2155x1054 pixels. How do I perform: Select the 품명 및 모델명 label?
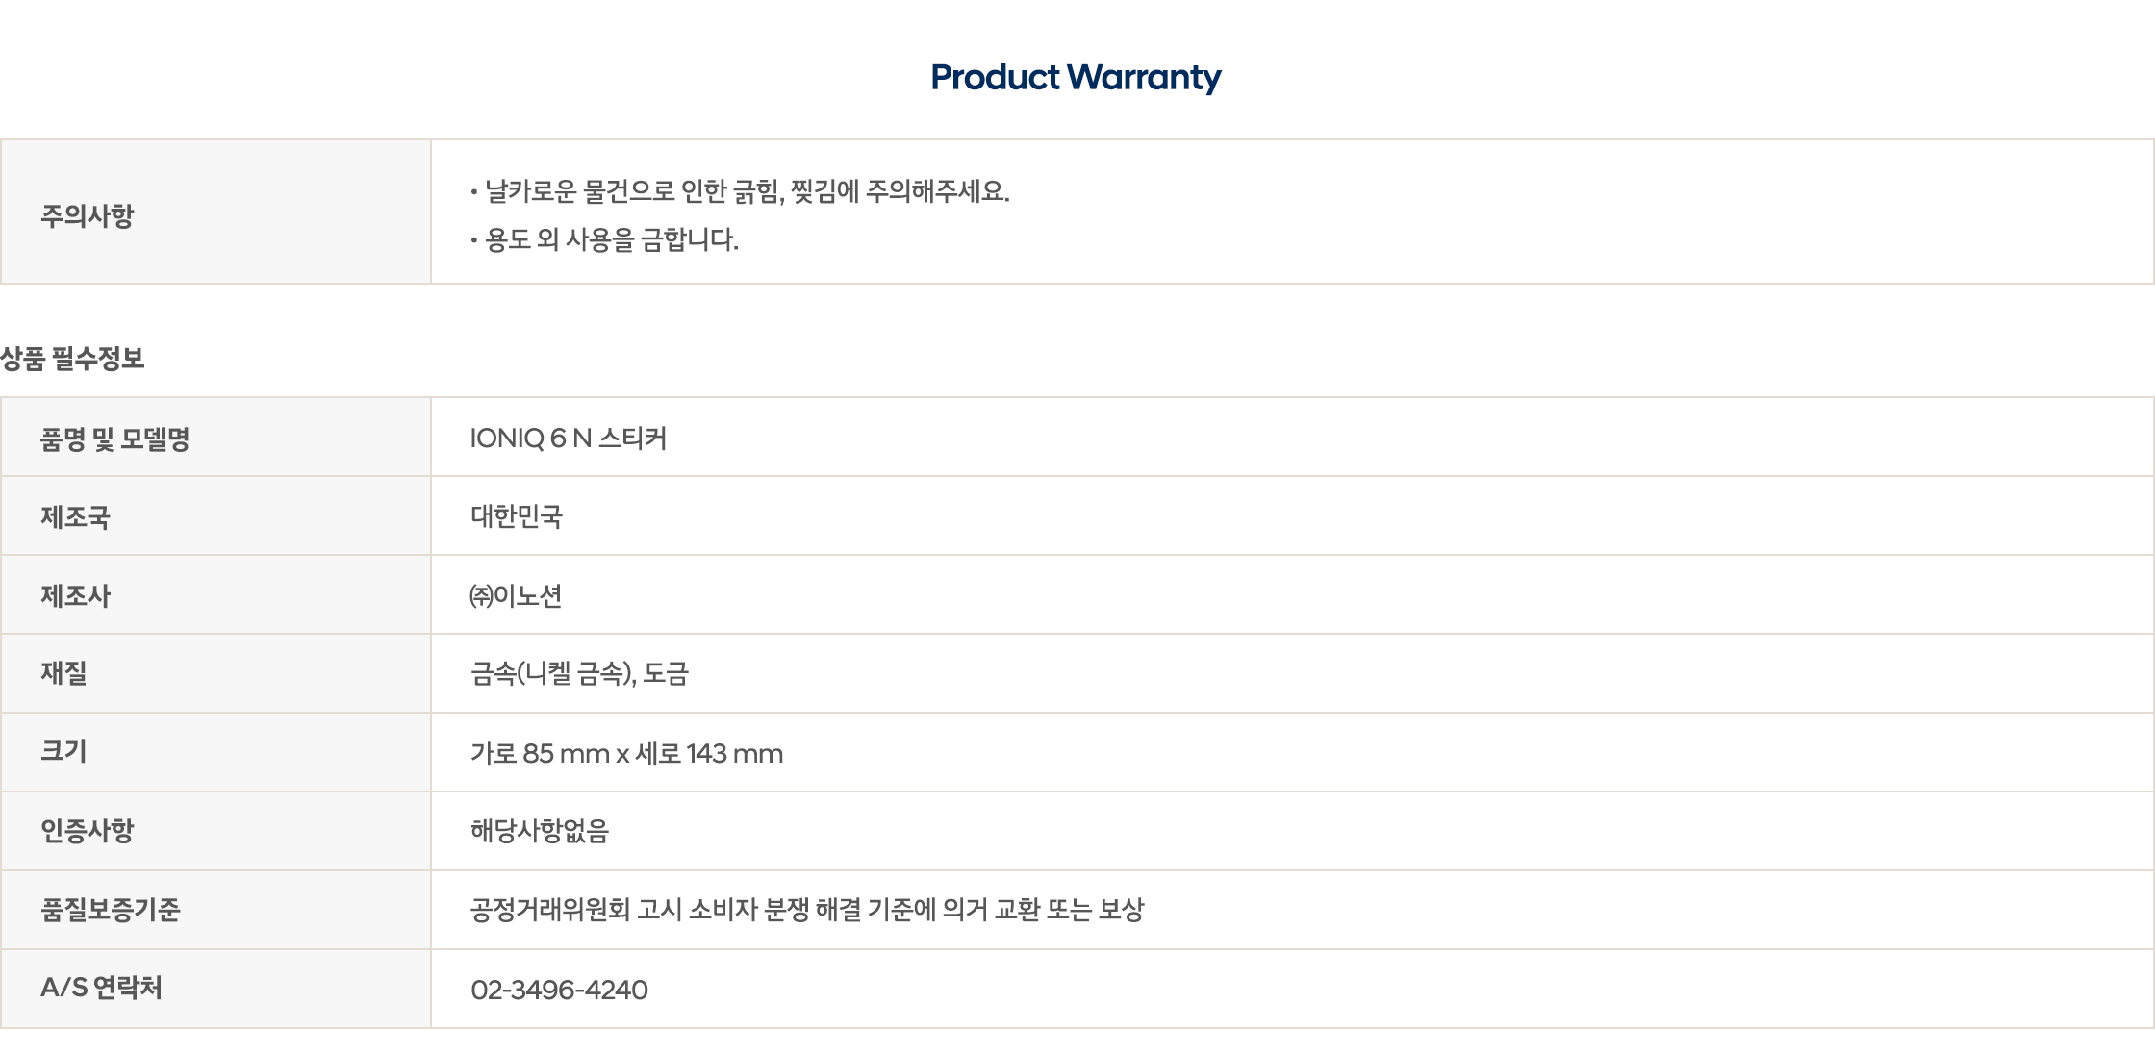[x=114, y=439]
